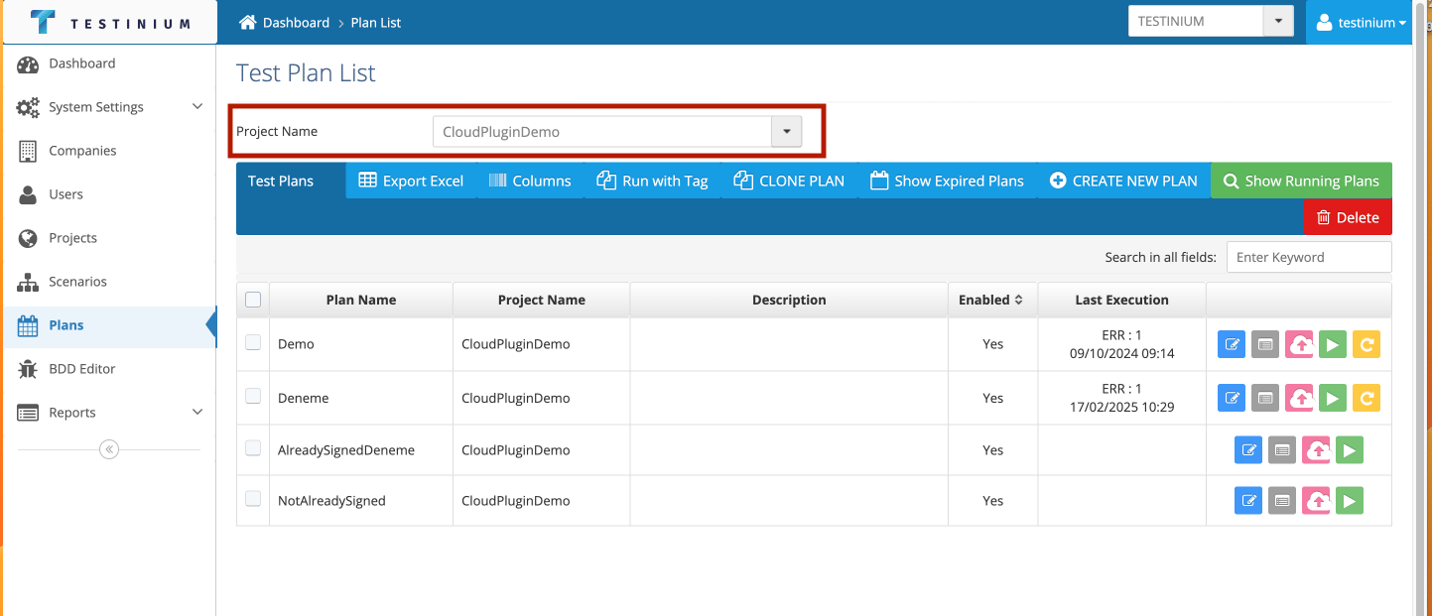Check the NotAlreadySigned plan checkbox
1432x616 pixels.
253,499
